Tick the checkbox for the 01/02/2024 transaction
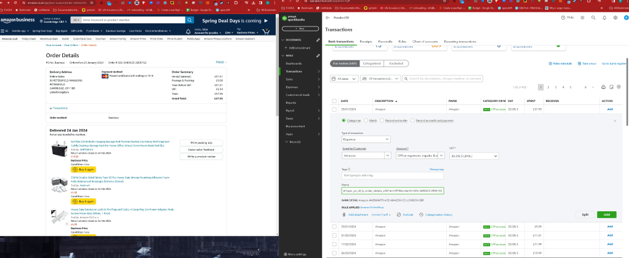The width and height of the screenshot is (629, 258). tap(334, 235)
